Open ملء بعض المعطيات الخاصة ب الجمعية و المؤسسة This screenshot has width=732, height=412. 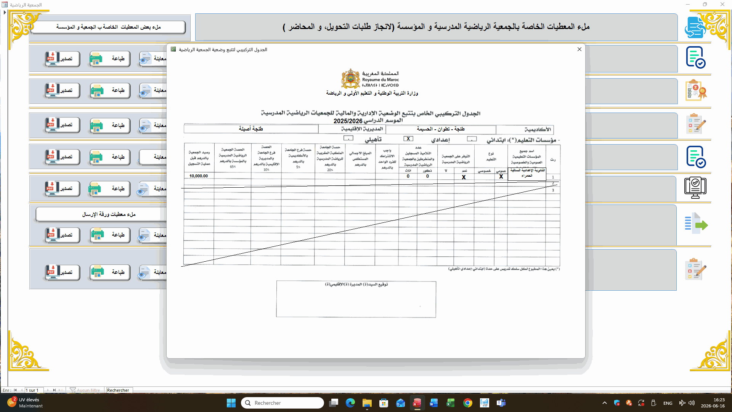tap(108, 27)
